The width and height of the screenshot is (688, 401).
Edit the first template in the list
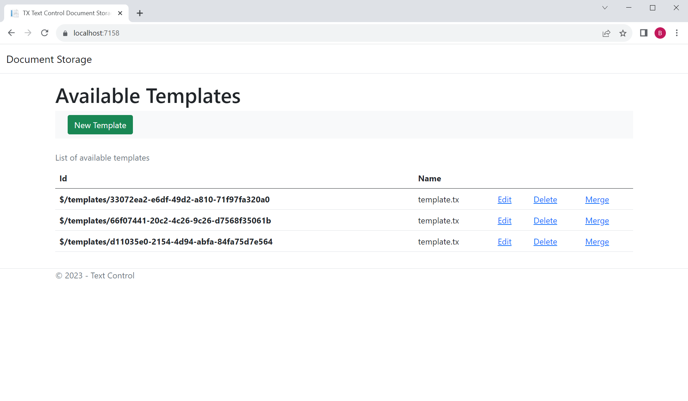click(x=504, y=200)
